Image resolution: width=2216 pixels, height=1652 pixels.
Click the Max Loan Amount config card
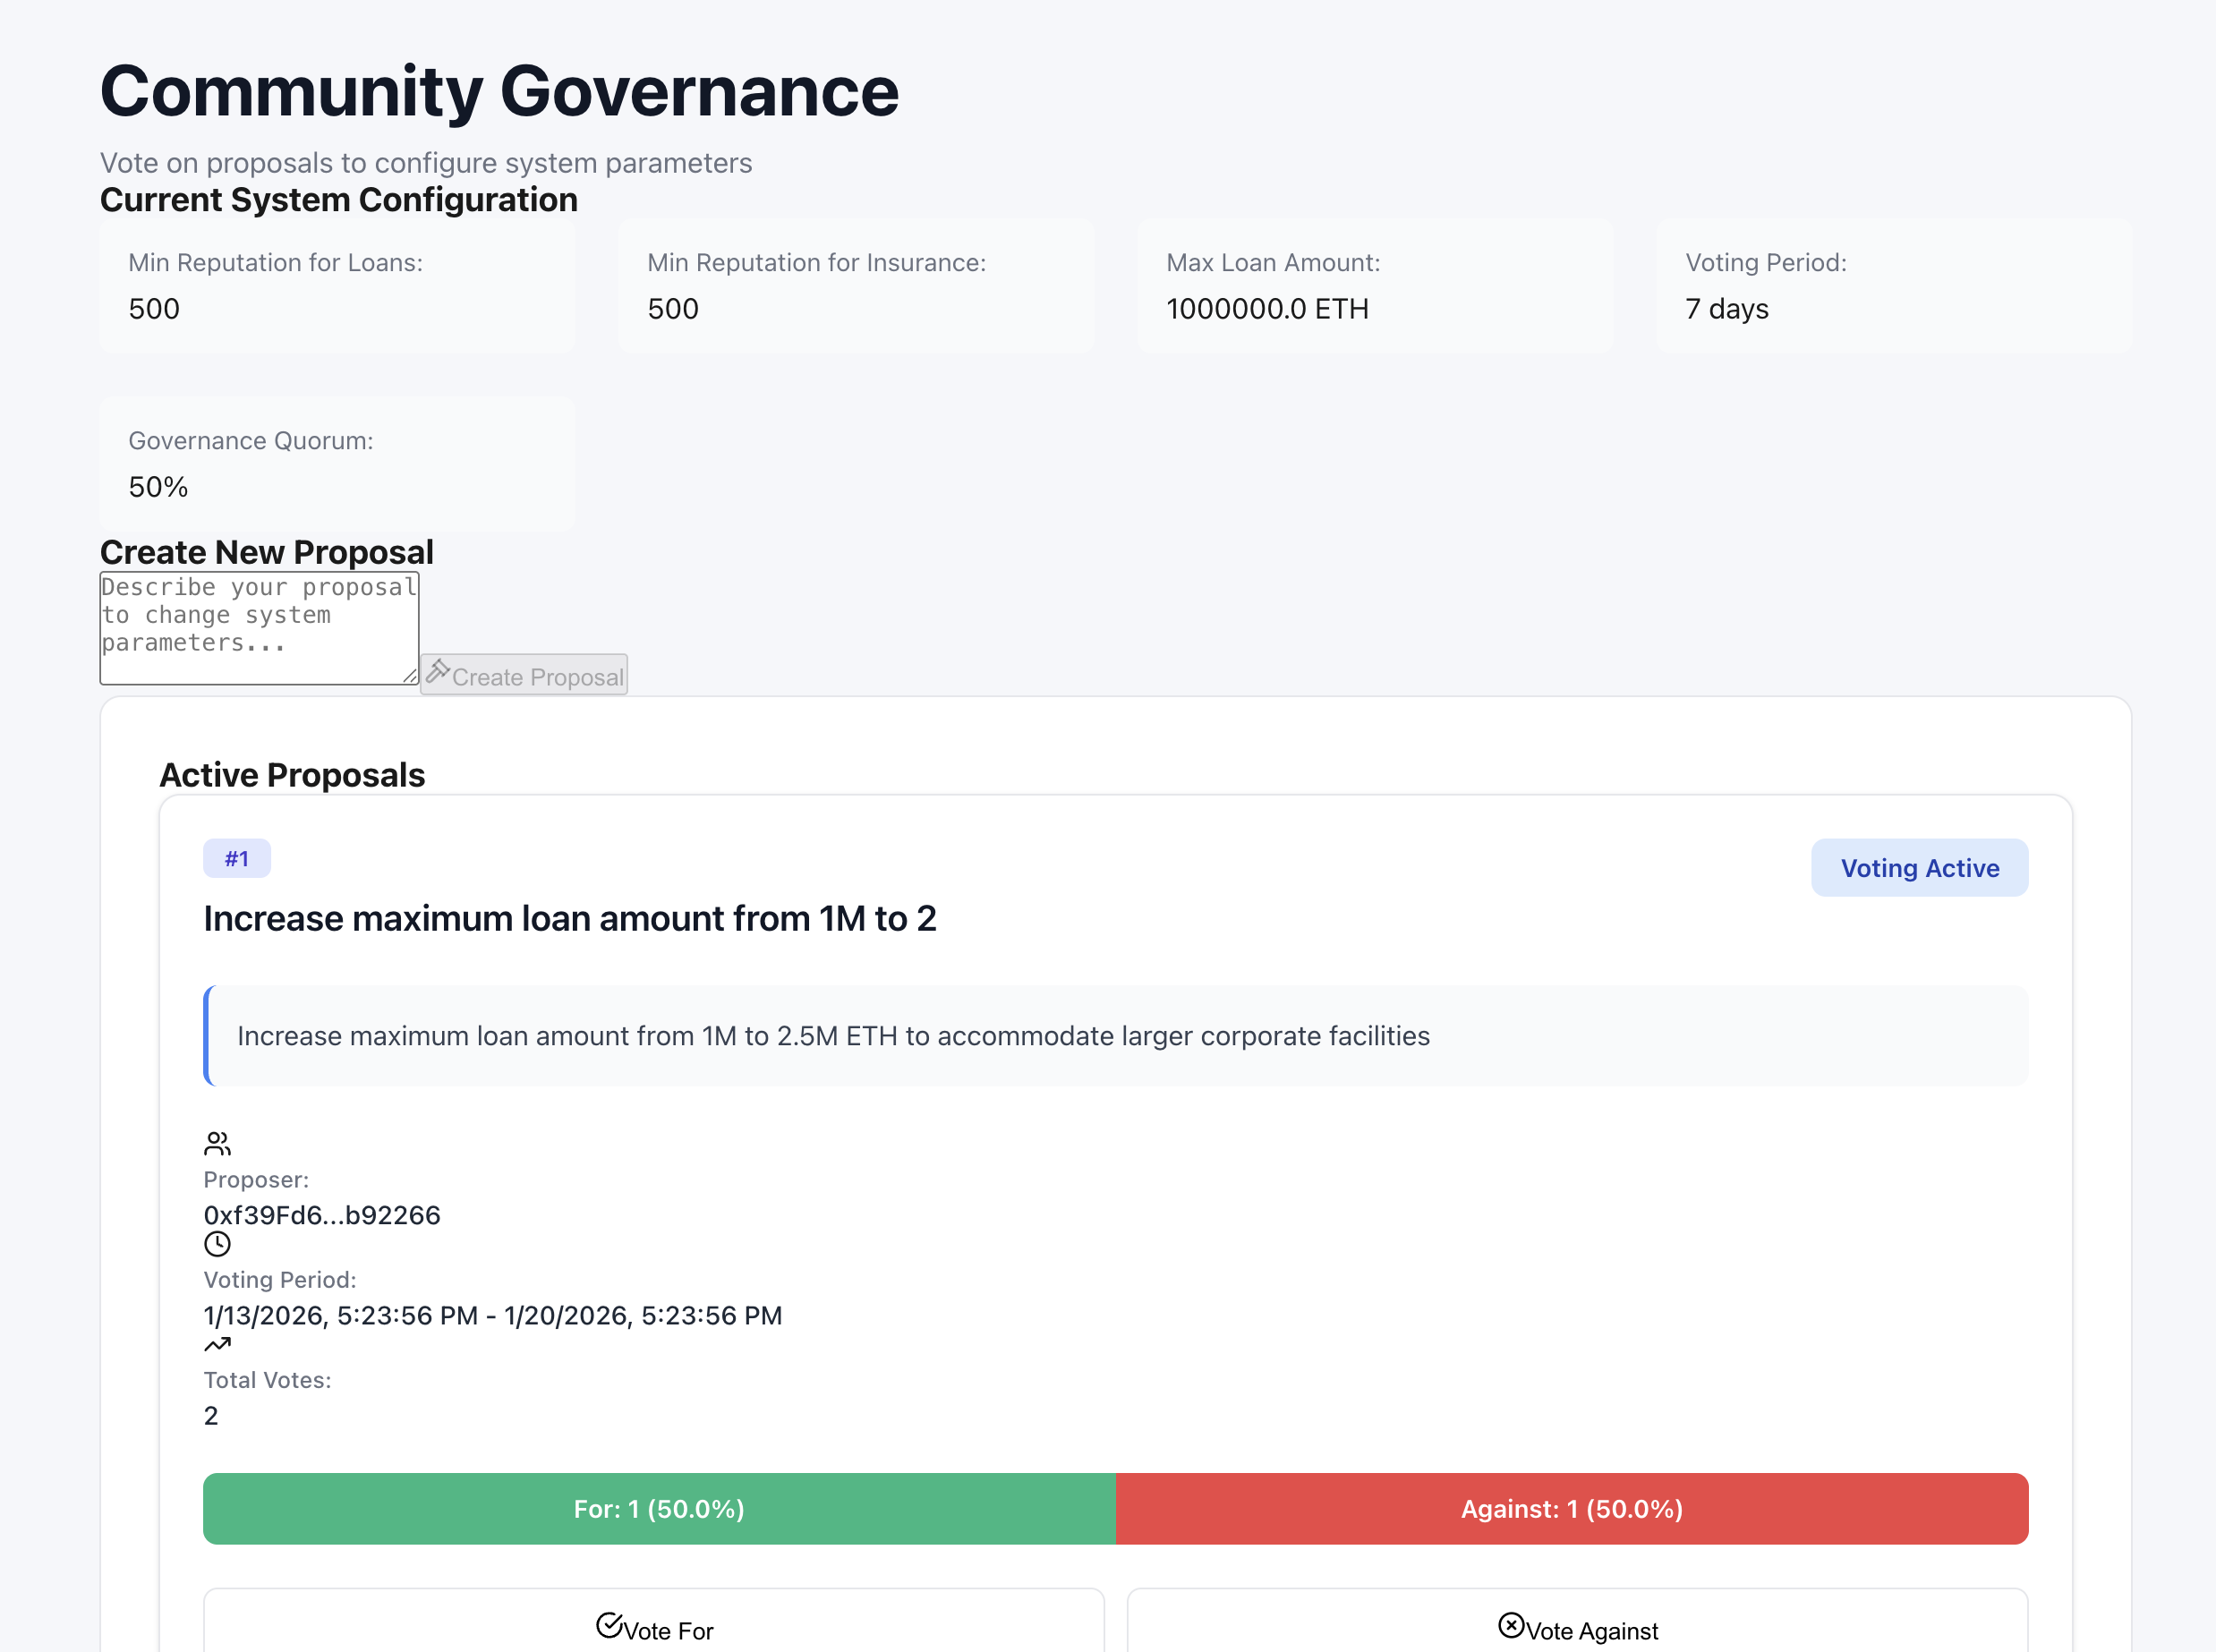1374,286
